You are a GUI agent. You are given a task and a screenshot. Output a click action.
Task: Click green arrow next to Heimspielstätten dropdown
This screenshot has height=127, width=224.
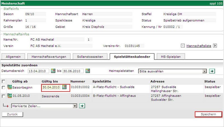coord(212,71)
